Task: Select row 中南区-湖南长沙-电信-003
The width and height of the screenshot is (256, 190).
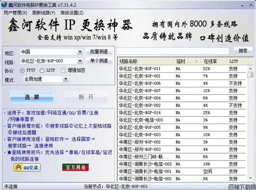Action: tap(182, 164)
